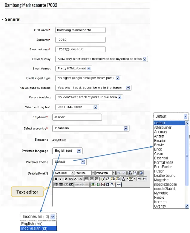The image size is (190, 233).
Task: Select Indonesian (id) in language list
Action: pyautogui.click(x=39, y=229)
